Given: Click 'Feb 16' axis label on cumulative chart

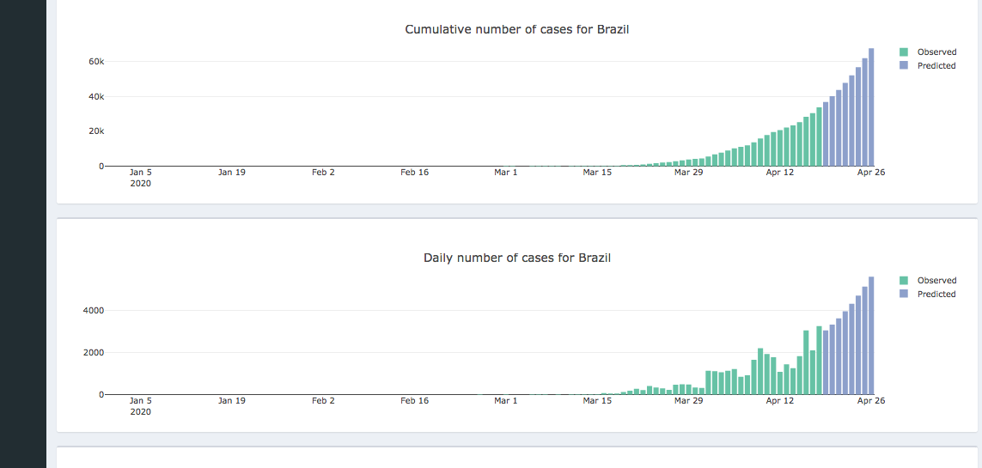Looking at the screenshot, I should [414, 173].
